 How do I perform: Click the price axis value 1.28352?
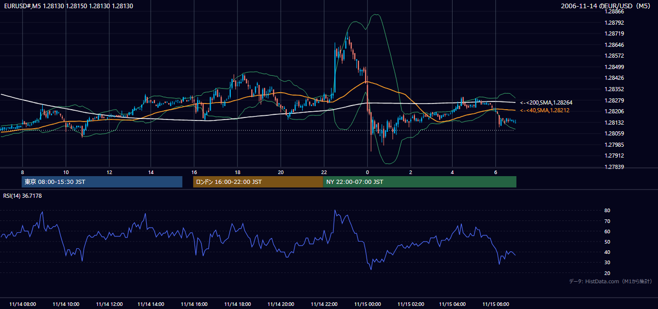(614, 89)
